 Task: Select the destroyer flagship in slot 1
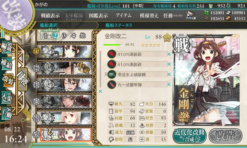coord(64,51)
